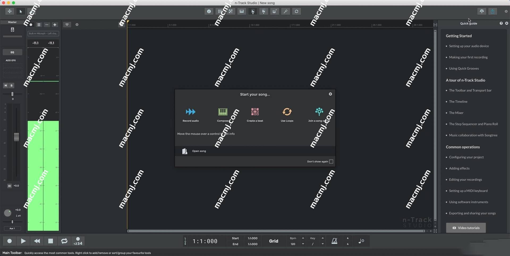
Task: Toggle the link icon beside +0.0
Action: 10,186
